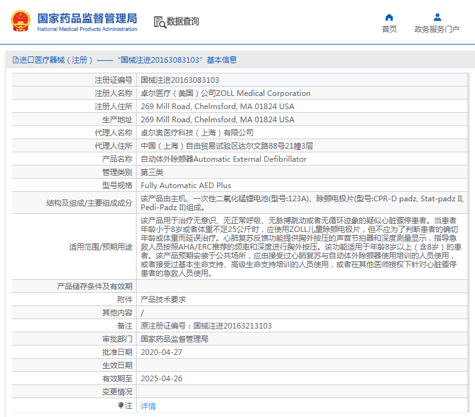Click the 注册人住所 address value

pos(217,107)
